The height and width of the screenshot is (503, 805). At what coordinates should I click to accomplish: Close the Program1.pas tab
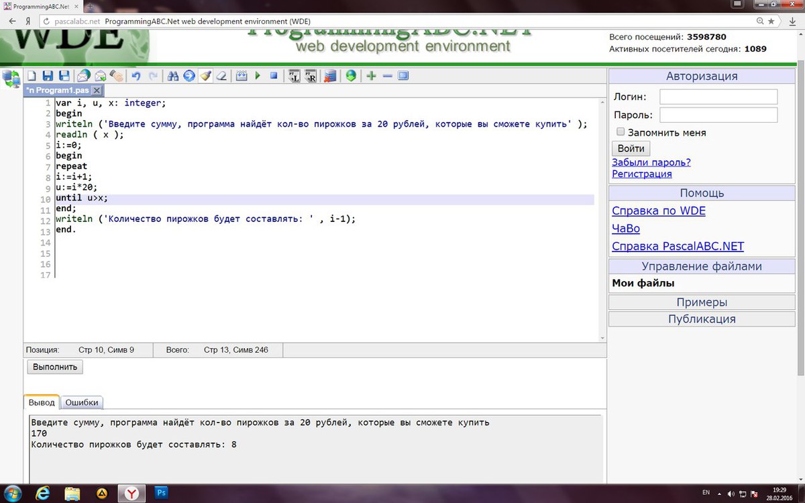tap(97, 91)
